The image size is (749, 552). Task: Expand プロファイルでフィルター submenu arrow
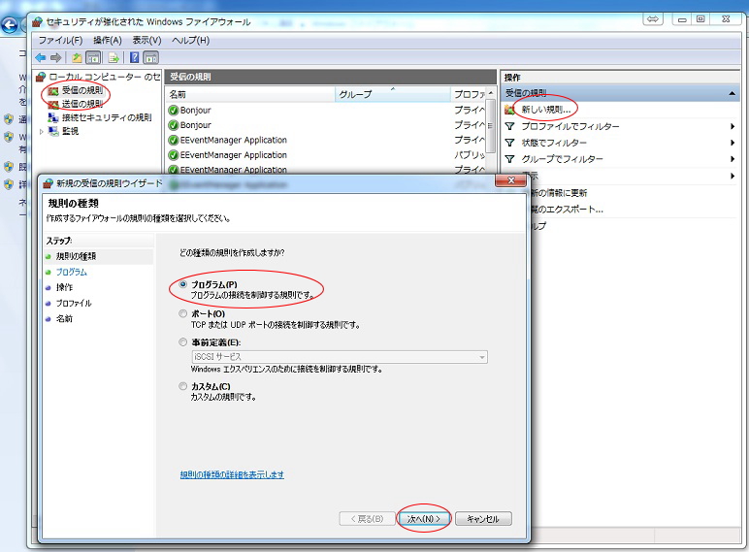(733, 126)
